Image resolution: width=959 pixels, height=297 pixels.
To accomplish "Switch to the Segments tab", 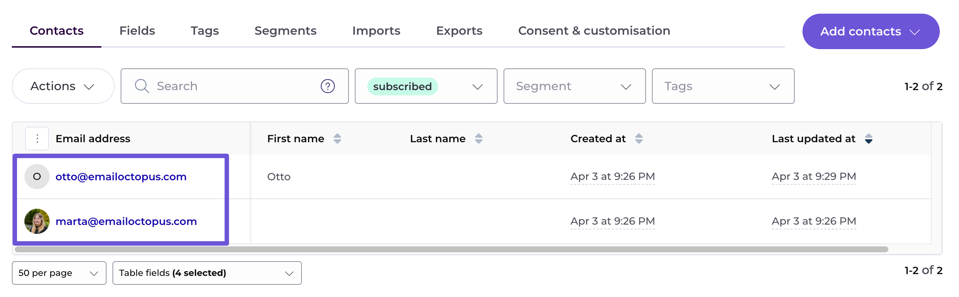I will (x=286, y=31).
